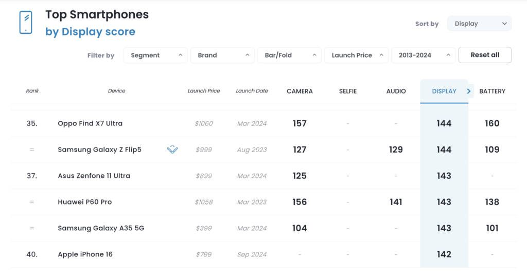
Task: Sort by the CAMERA column header
Action: (300, 91)
